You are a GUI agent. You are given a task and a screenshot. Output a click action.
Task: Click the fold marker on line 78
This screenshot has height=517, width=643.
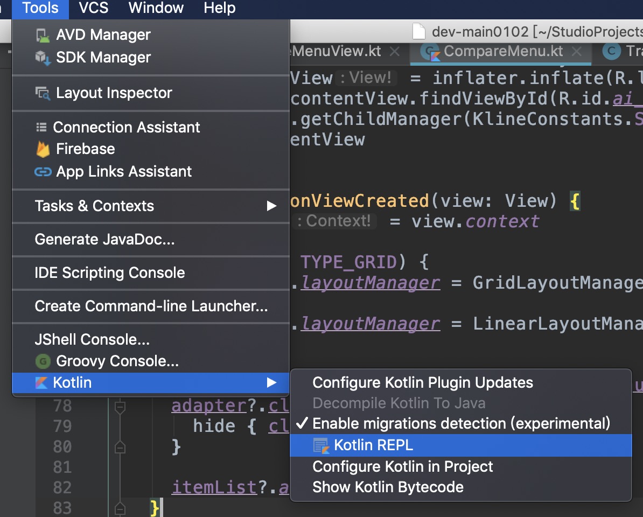pos(120,408)
